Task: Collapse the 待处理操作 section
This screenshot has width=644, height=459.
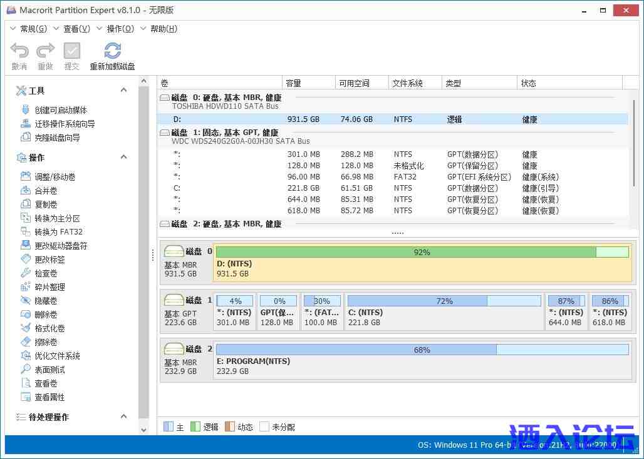Action: [x=123, y=416]
